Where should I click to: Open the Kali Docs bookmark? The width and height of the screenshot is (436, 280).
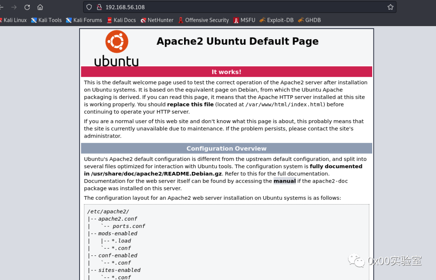(122, 20)
